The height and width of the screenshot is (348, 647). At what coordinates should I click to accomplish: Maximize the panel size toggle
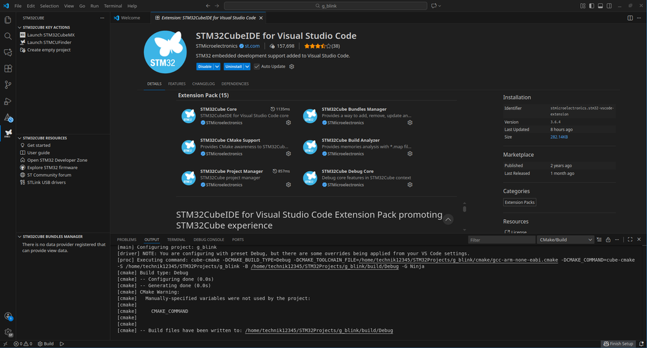[x=630, y=240]
